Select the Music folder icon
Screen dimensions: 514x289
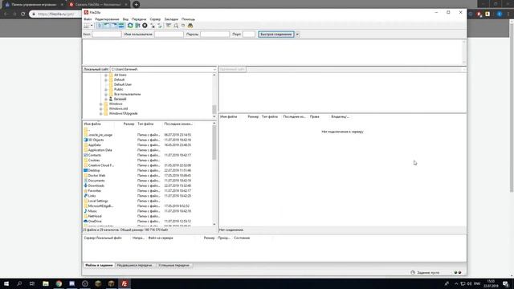tap(86, 211)
